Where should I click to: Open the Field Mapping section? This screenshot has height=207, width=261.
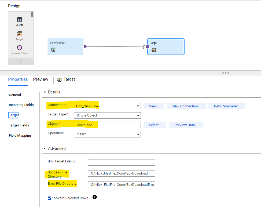click(20, 136)
